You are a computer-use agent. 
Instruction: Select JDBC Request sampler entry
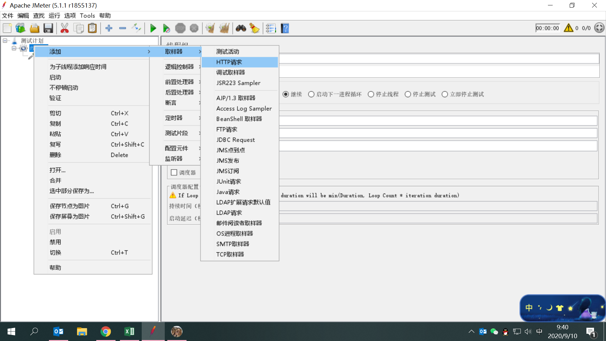235,140
